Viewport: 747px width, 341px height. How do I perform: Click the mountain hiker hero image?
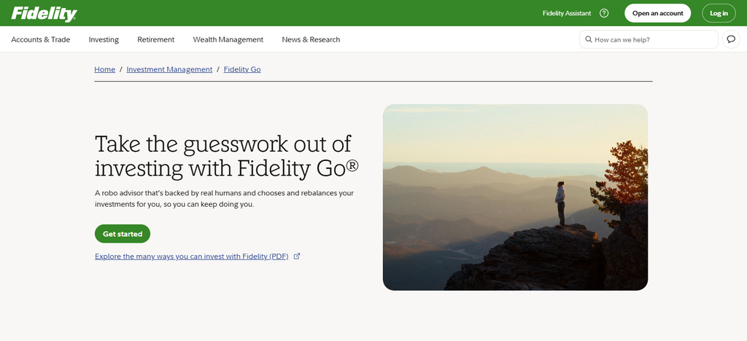(x=515, y=197)
